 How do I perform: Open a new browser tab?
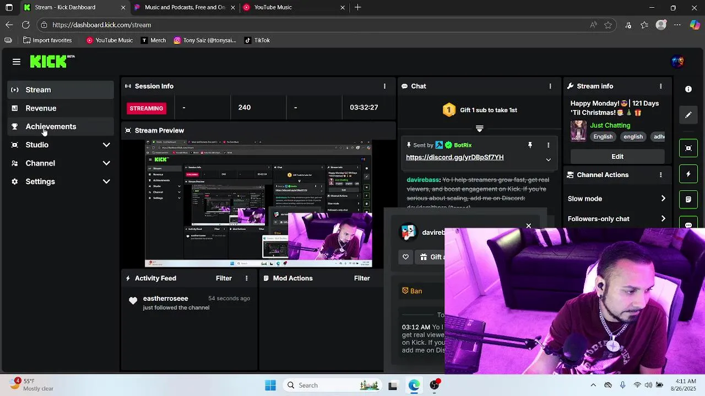coord(358,7)
